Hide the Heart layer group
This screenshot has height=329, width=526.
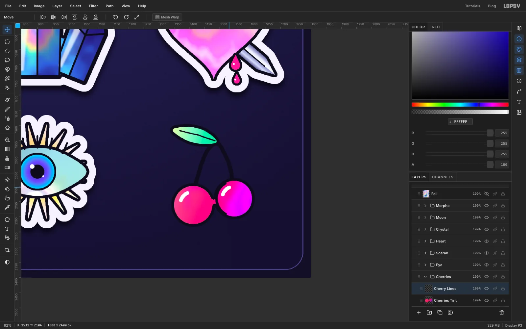[487, 241]
